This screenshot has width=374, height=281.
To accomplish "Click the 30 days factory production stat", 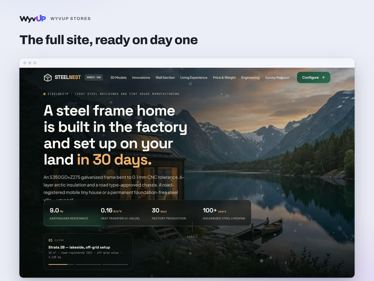I will (169, 214).
